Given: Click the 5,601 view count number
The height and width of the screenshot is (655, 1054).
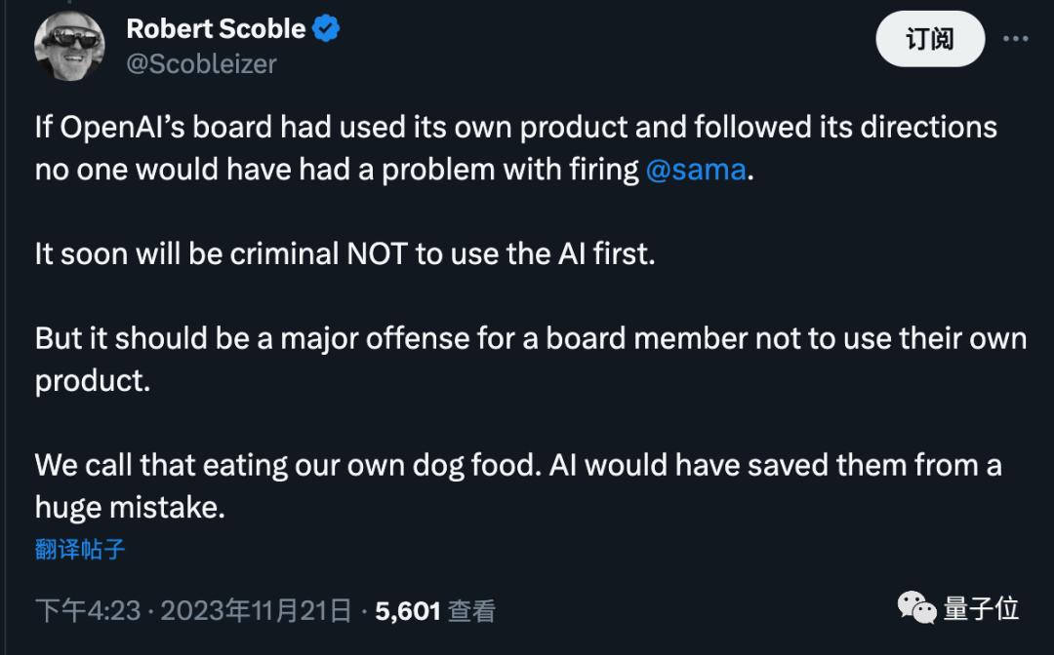Looking at the screenshot, I should coord(408,611).
